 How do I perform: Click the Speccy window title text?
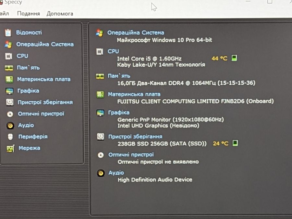click(x=13, y=3)
